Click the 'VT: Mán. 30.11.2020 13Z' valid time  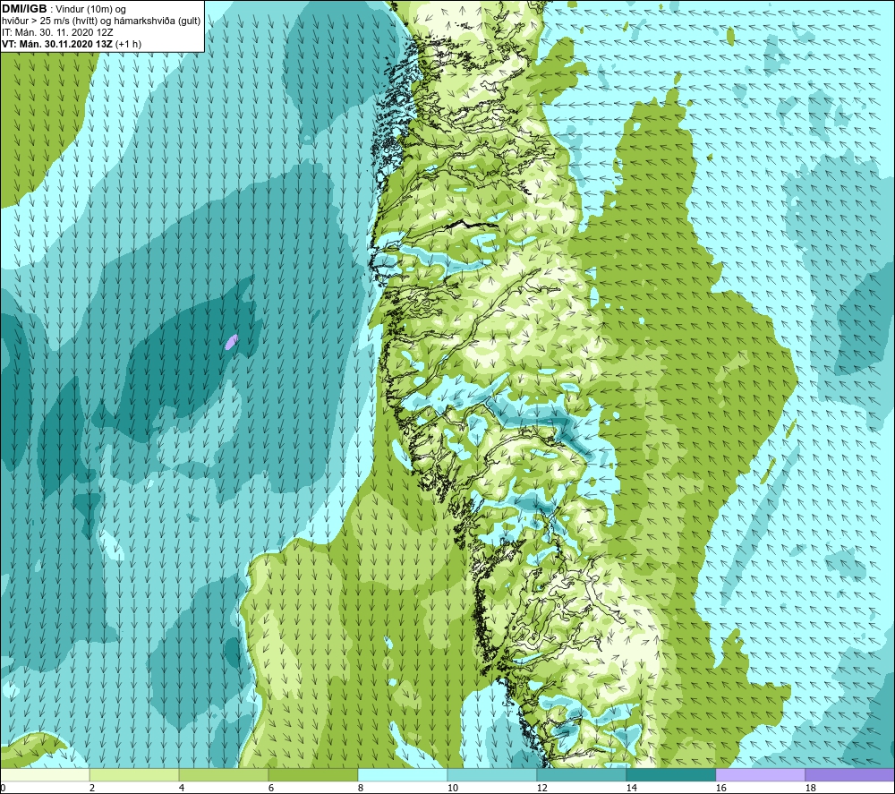click(x=57, y=44)
